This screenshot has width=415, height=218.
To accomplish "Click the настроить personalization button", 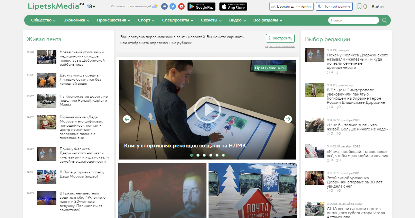I will pyautogui.click(x=280, y=38).
